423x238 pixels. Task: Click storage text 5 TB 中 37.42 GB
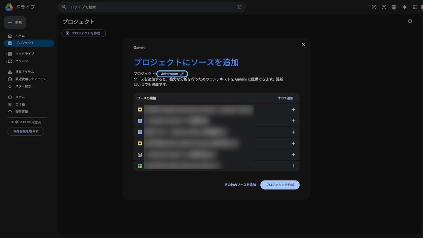24,122
